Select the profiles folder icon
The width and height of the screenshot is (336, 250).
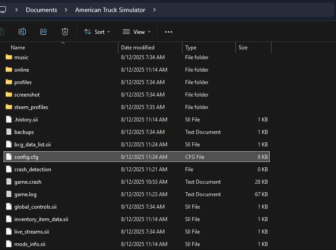tap(9, 82)
